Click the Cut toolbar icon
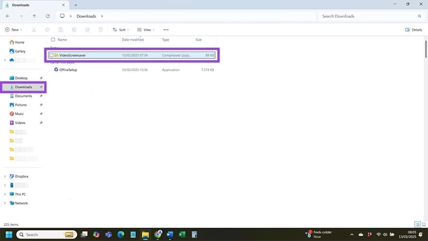The height and width of the screenshot is (241, 428). coord(34,30)
